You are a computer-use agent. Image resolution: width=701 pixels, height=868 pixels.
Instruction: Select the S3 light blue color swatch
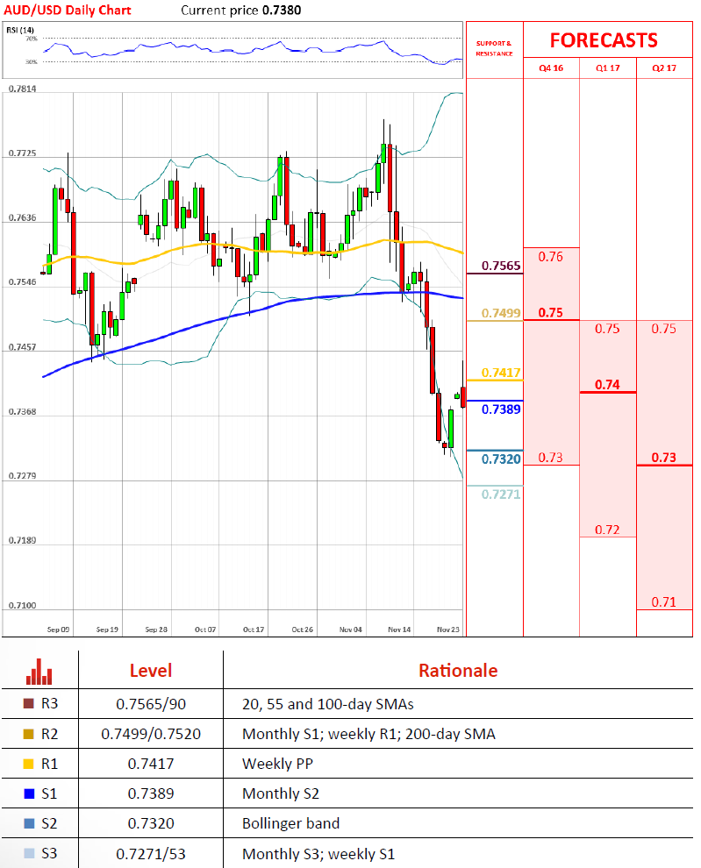click(x=29, y=854)
